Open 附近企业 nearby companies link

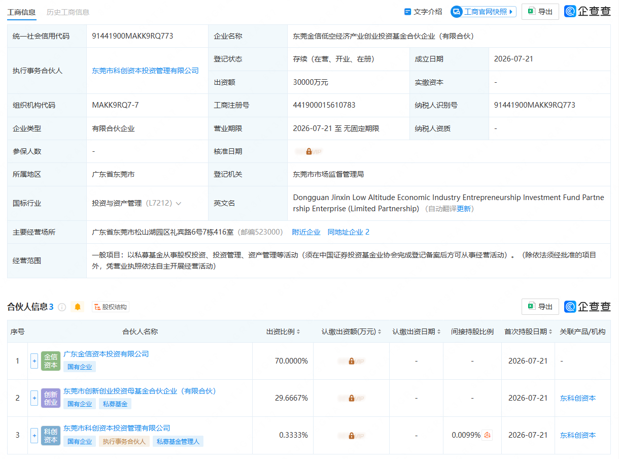click(x=306, y=232)
